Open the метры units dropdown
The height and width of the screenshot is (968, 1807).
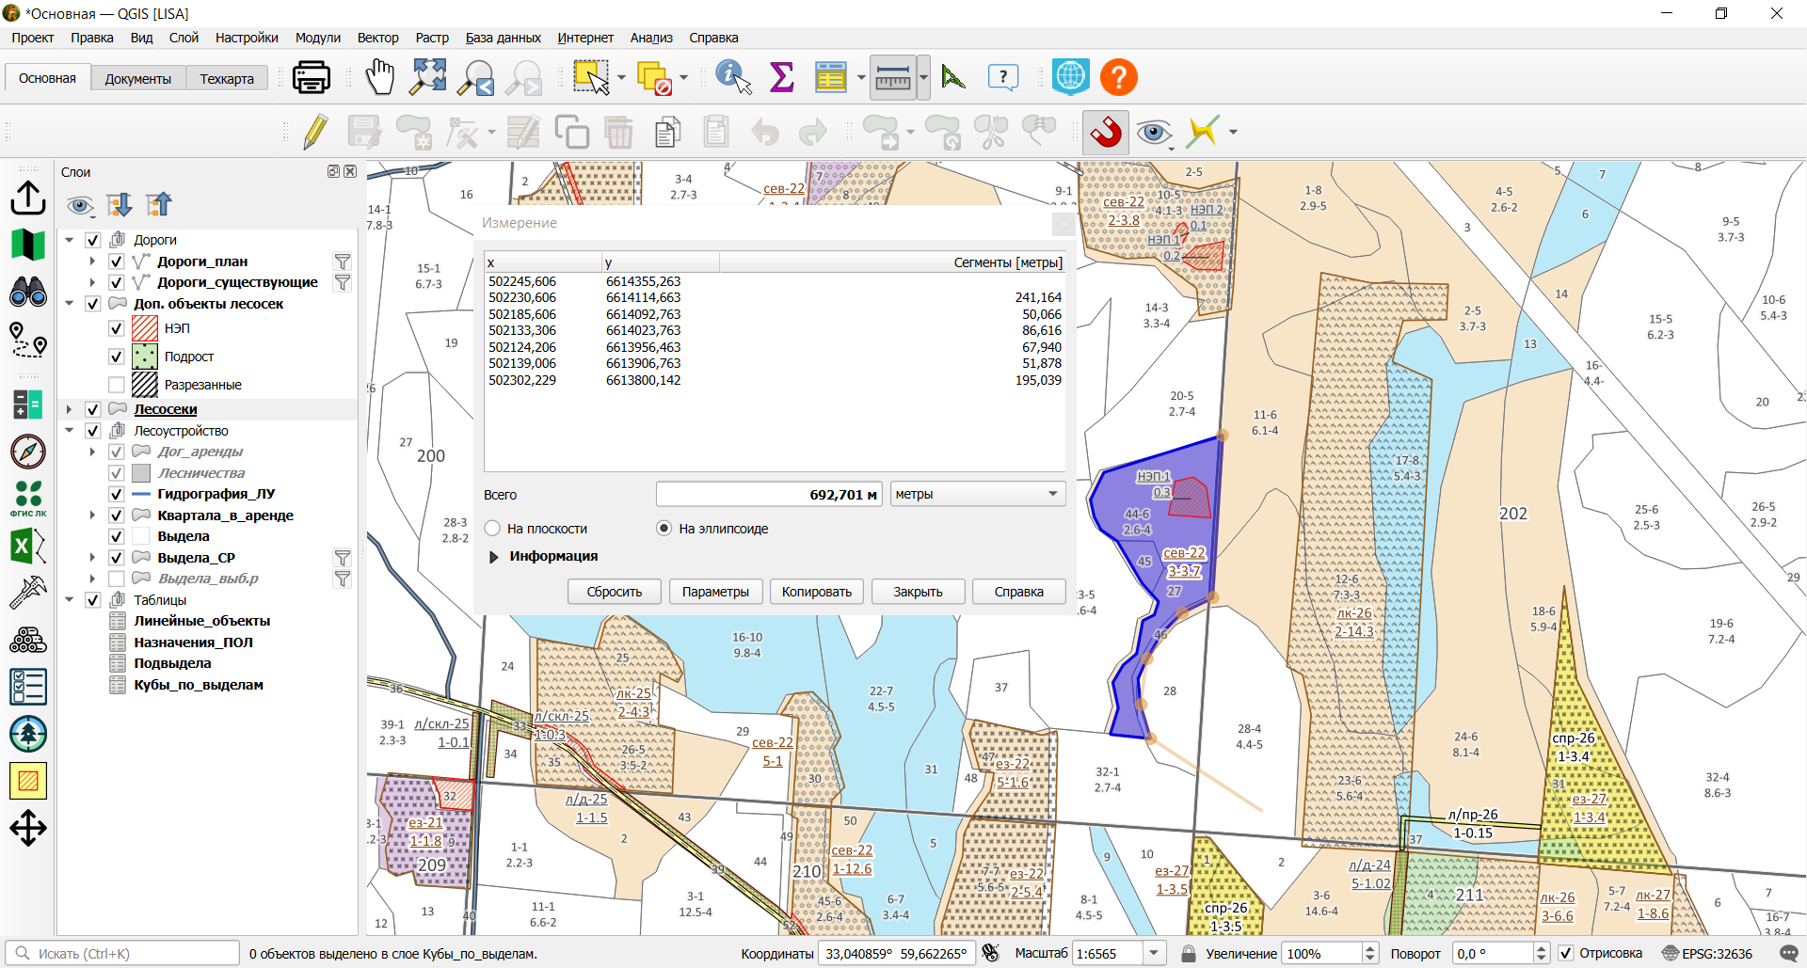[978, 494]
